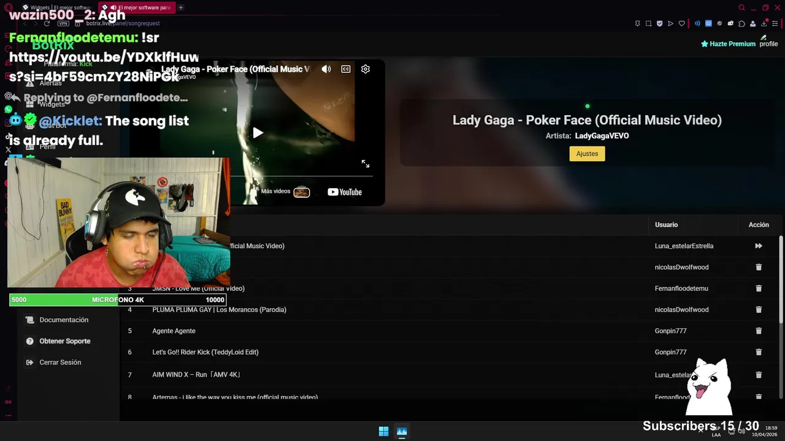Open X in the Opera sidebar
The width and height of the screenshot is (785, 441).
pyautogui.click(x=8, y=149)
